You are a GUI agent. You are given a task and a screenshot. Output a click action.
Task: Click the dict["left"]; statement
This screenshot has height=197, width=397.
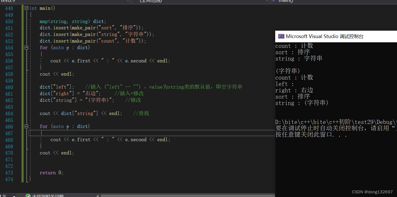click(x=57, y=87)
